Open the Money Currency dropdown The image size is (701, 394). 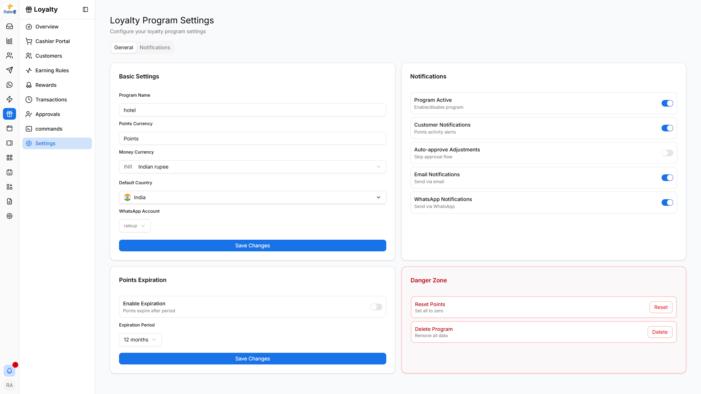(x=252, y=167)
